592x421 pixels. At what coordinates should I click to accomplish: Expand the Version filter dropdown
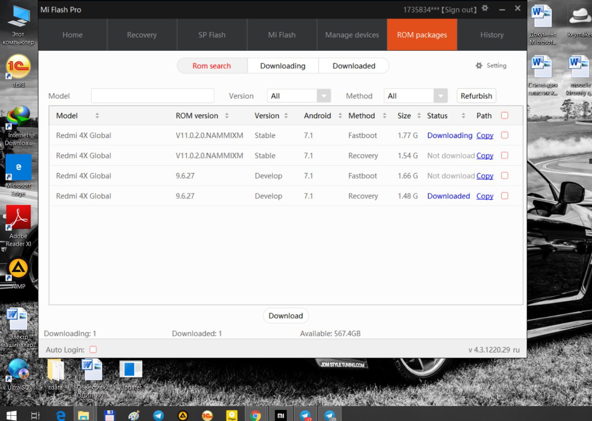(324, 96)
